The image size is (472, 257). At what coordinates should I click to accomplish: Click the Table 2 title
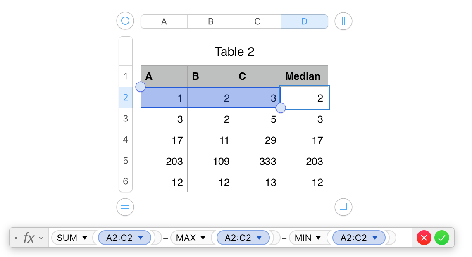pos(234,52)
